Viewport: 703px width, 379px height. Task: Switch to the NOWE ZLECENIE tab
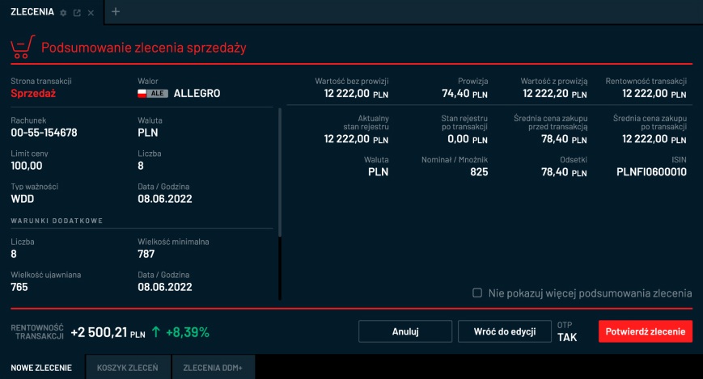point(41,368)
